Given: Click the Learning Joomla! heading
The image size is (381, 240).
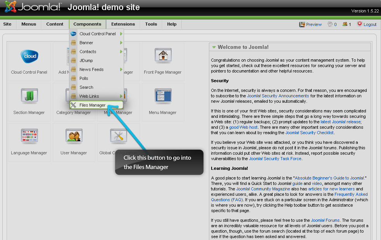Looking at the screenshot, I should (229, 168).
